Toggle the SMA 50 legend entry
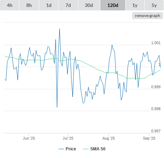This screenshot has width=164, height=158. [x=94, y=149]
